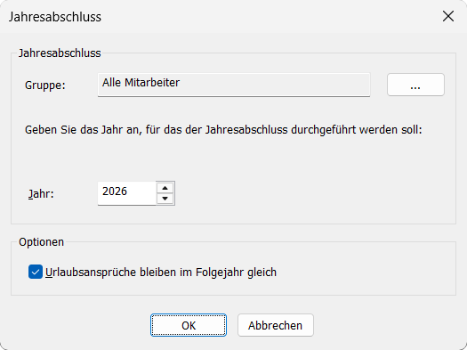Increase the year with the up arrow

[x=165, y=188]
